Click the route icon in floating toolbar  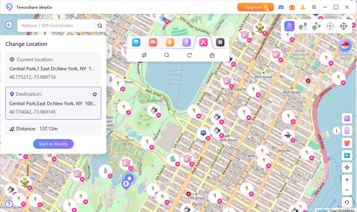pos(144,55)
